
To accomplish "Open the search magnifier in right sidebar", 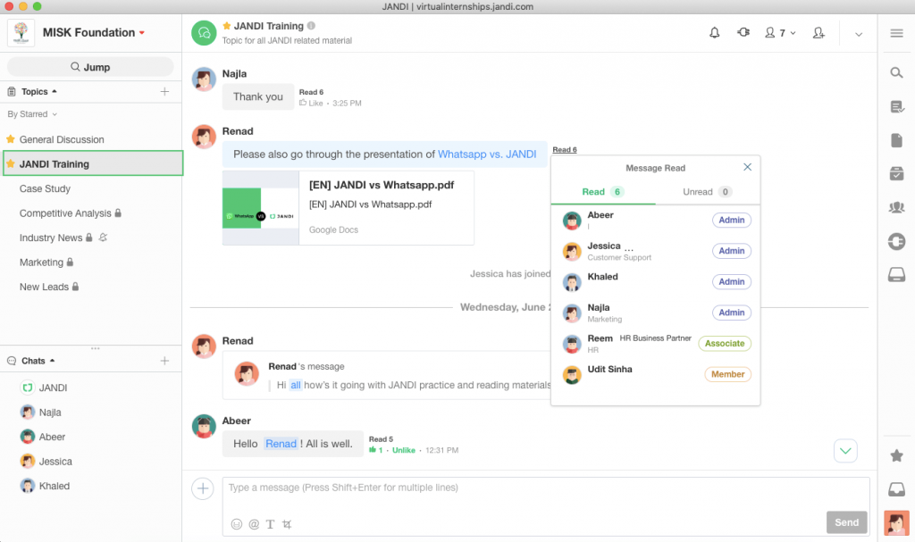I will pyautogui.click(x=896, y=73).
